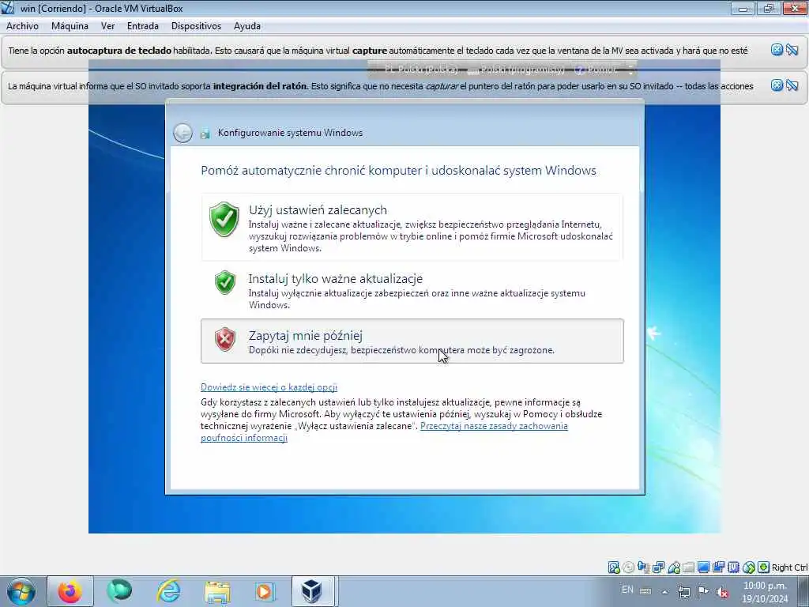Viewport: 809px width, 607px height.
Task: Open the Windows Start menu
Action: tap(21, 591)
